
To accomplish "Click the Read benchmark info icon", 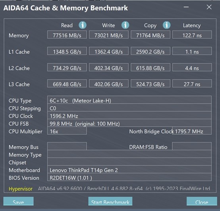I will [83, 25].
